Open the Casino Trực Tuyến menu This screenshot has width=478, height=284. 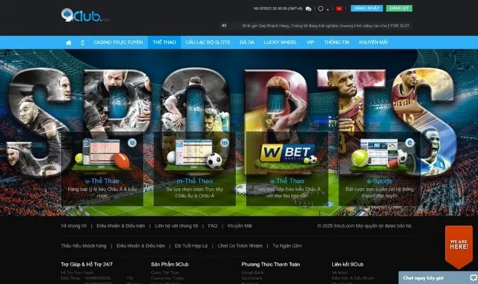(x=118, y=42)
